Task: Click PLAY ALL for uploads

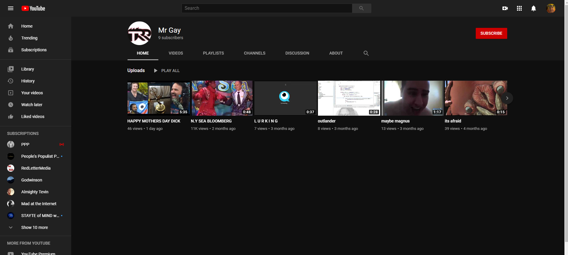Action: point(167,71)
